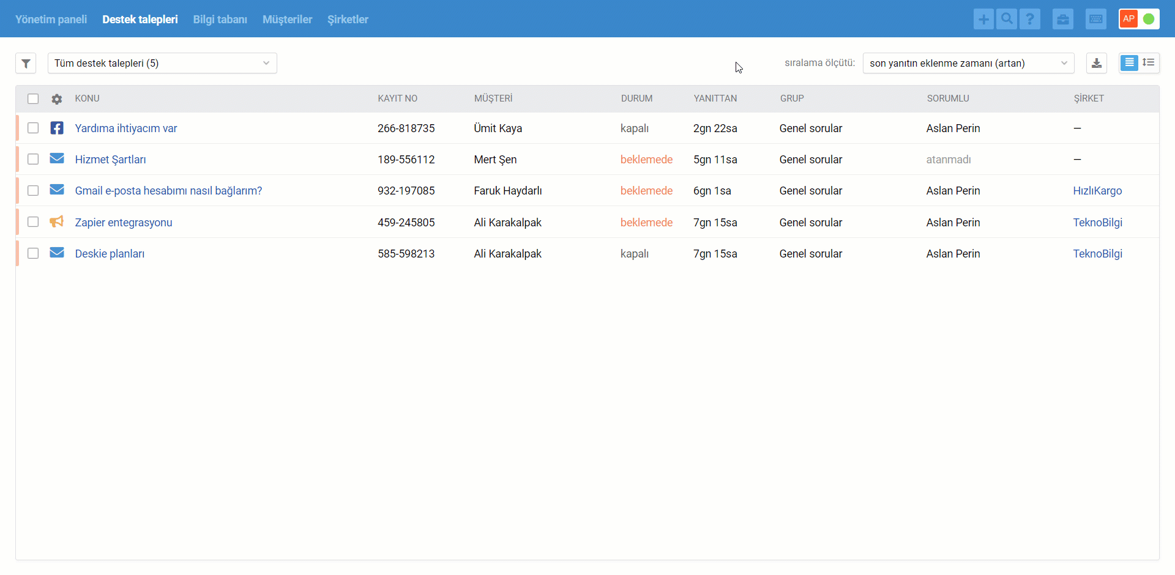Open Destek talepleri tab
1175x575 pixels.
click(x=140, y=20)
